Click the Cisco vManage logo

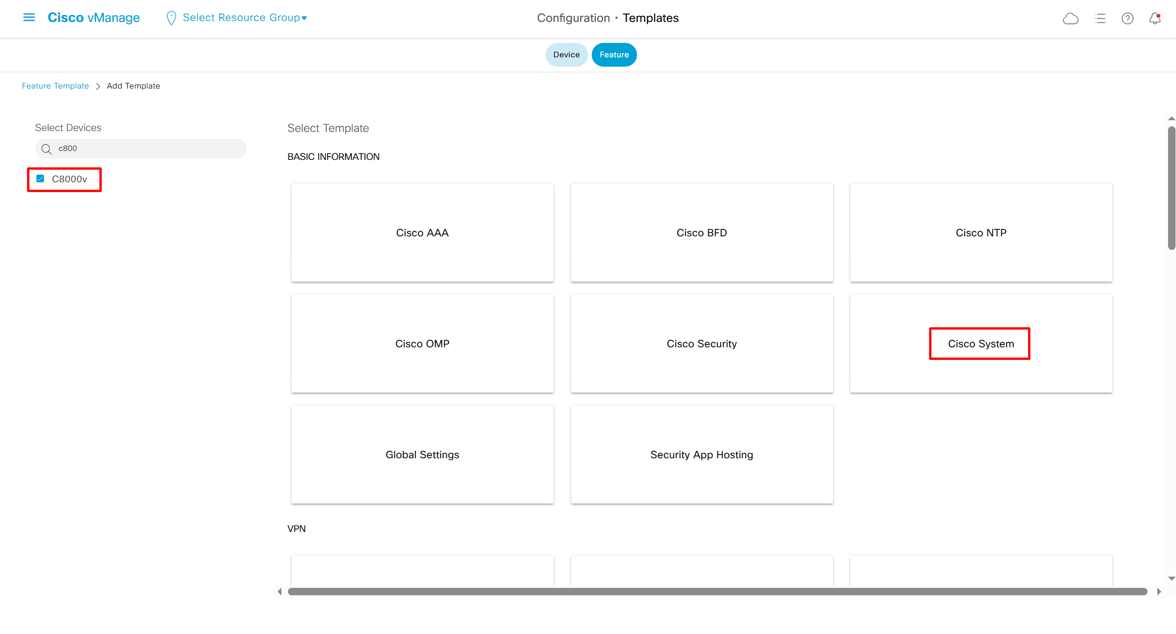click(94, 18)
